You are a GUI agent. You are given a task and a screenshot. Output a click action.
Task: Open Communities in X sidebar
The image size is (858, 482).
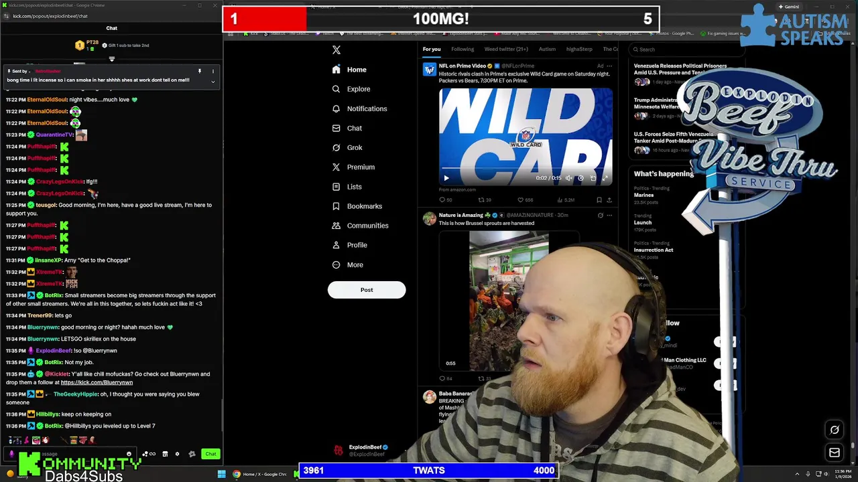360,226
